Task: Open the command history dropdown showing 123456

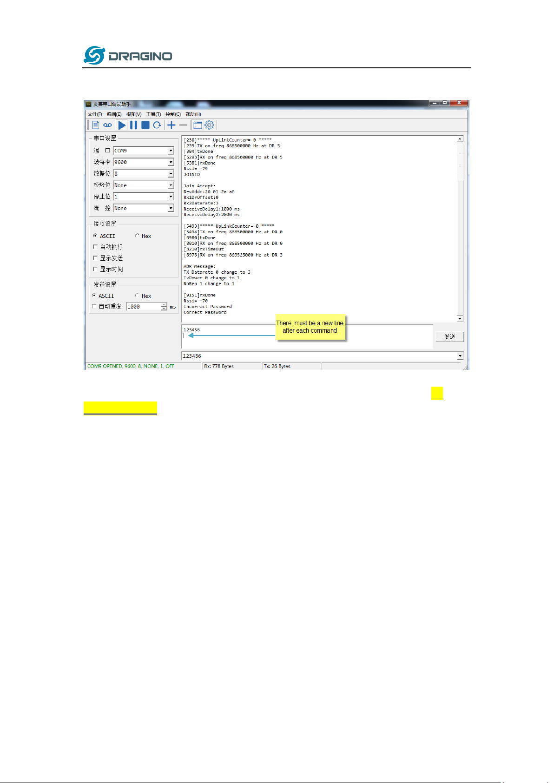Action: click(460, 356)
